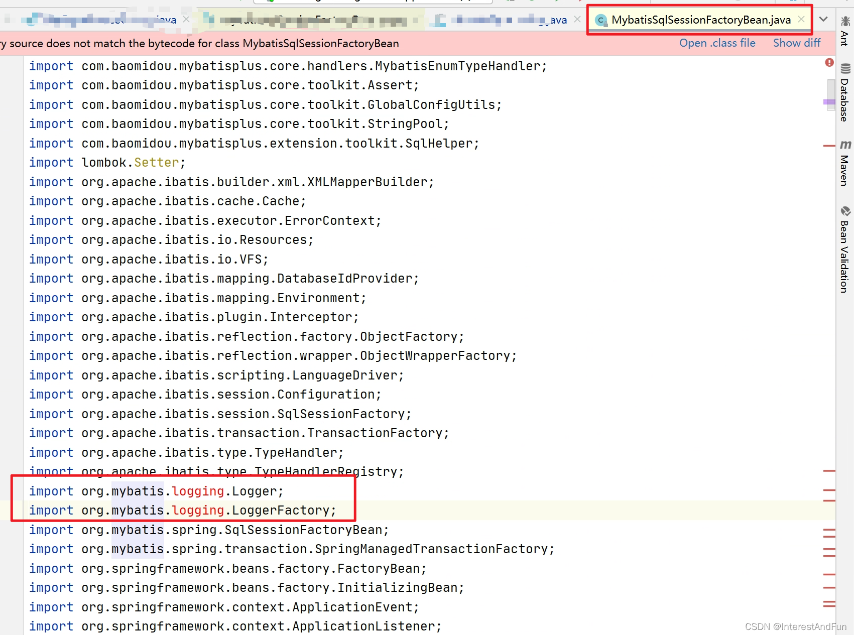Click the XMLMapperBuilder import line
The width and height of the screenshot is (854, 635).
(x=231, y=182)
